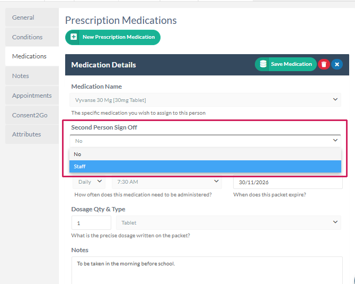This screenshot has height=284, width=355.
Task: Expand the Medication Name dropdown
Action: pos(205,99)
